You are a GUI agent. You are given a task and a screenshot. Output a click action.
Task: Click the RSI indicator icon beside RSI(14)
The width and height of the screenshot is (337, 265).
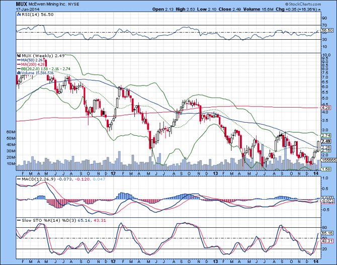(x=19, y=15)
